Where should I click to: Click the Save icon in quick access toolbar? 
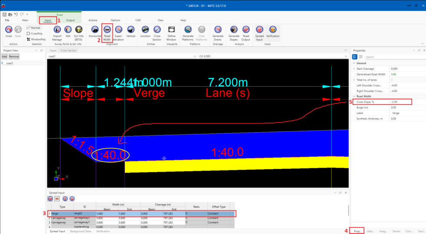tap(4, 14)
